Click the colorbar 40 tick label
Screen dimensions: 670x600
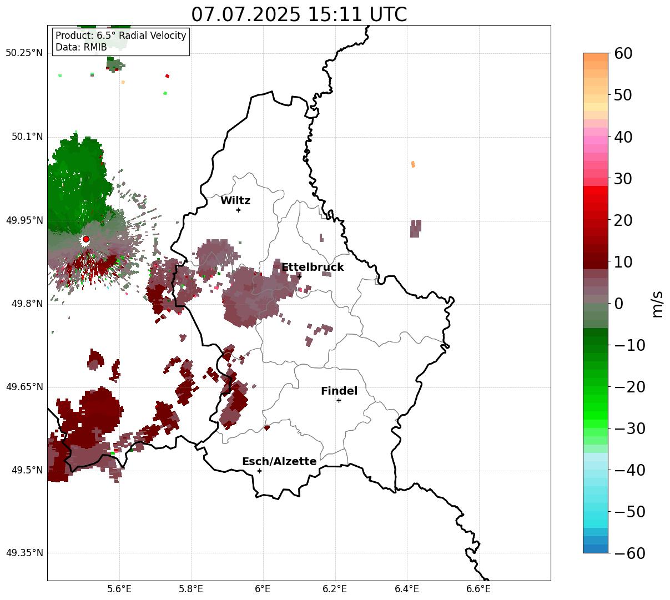pyautogui.click(x=623, y=137)
